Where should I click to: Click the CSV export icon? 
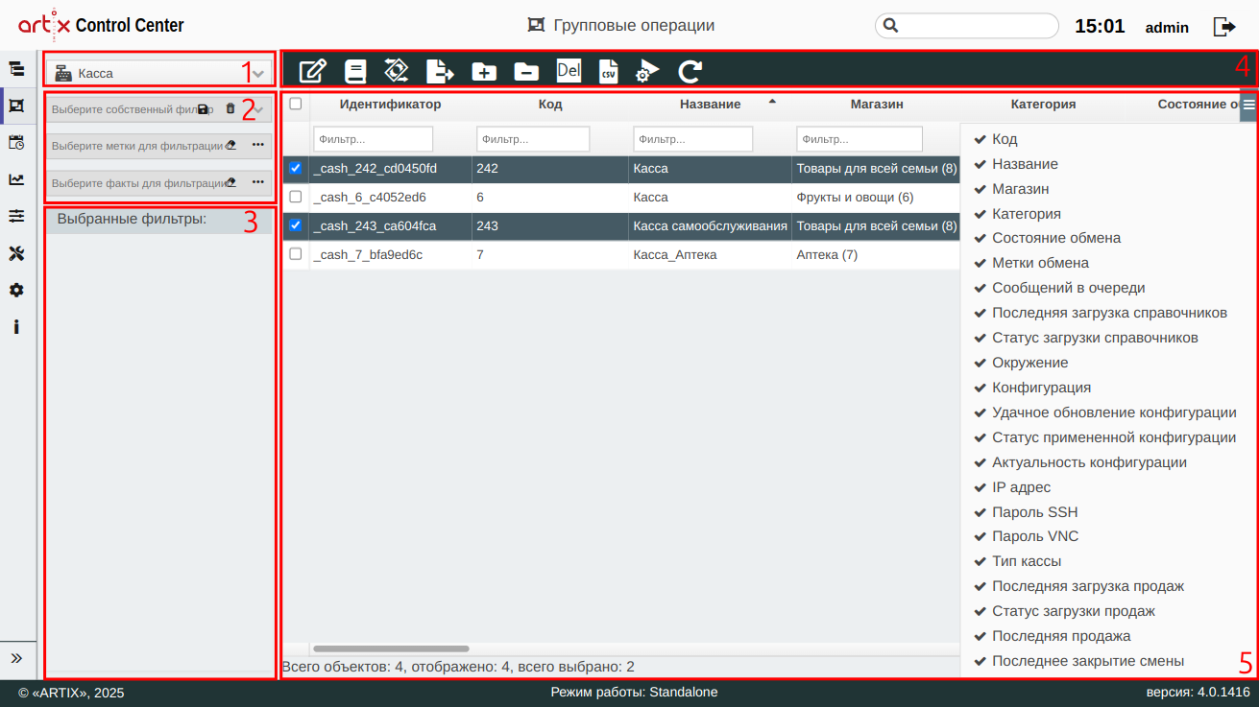click(608, 71)
